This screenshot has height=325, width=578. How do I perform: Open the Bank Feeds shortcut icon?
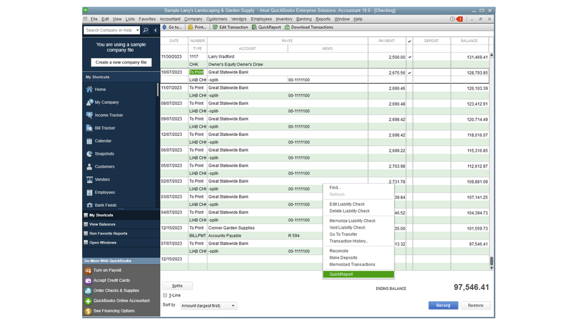89,205
